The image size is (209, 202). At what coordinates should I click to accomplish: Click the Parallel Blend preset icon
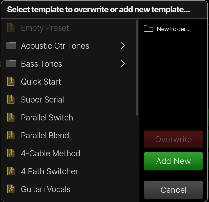click(x=11, y=136)
